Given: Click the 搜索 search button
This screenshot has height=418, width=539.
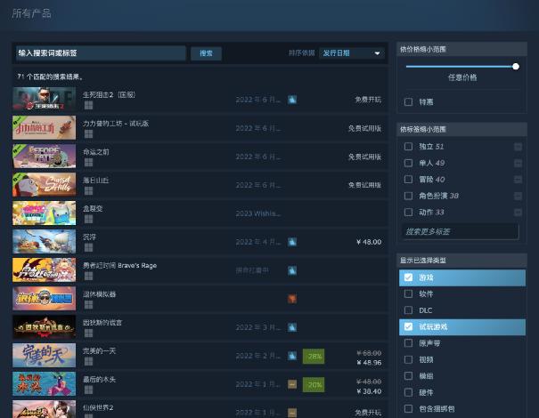Looking at the screenshot, I should coord(206,53).
